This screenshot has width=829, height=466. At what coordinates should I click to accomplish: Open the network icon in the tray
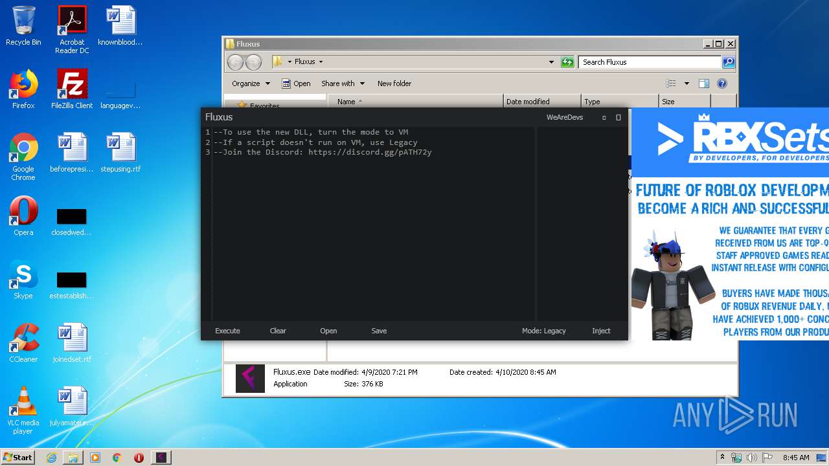736,458
